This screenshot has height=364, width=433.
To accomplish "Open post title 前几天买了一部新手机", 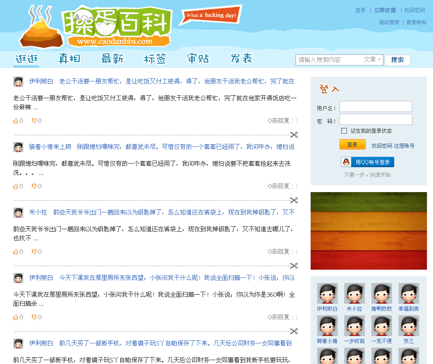I will pyautogui.click(x=175, y=343).
